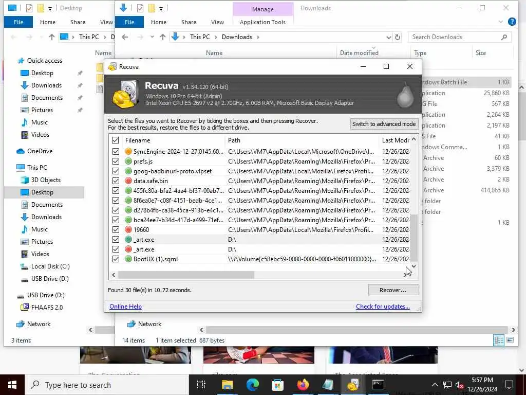Click the red status dot of 19660
Viewport: 526px width, 395px height.
(x=128, y=230)
